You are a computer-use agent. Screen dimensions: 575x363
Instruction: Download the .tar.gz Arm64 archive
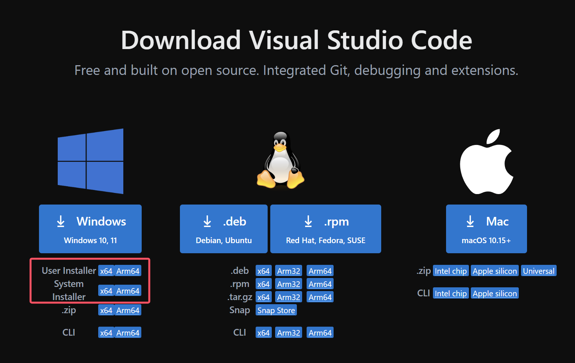320,297
